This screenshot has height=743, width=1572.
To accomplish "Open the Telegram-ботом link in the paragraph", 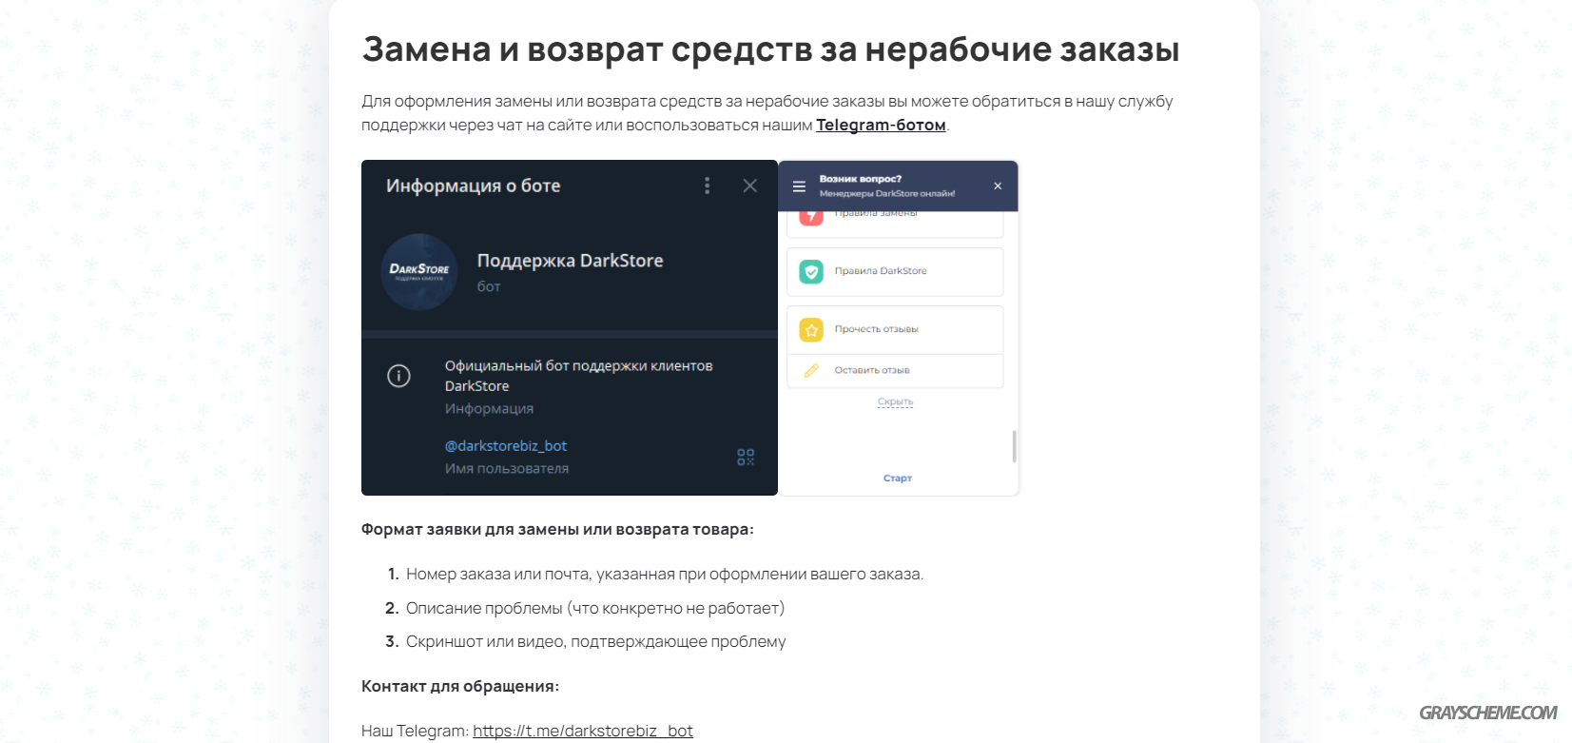I will (x=881, y=125).
